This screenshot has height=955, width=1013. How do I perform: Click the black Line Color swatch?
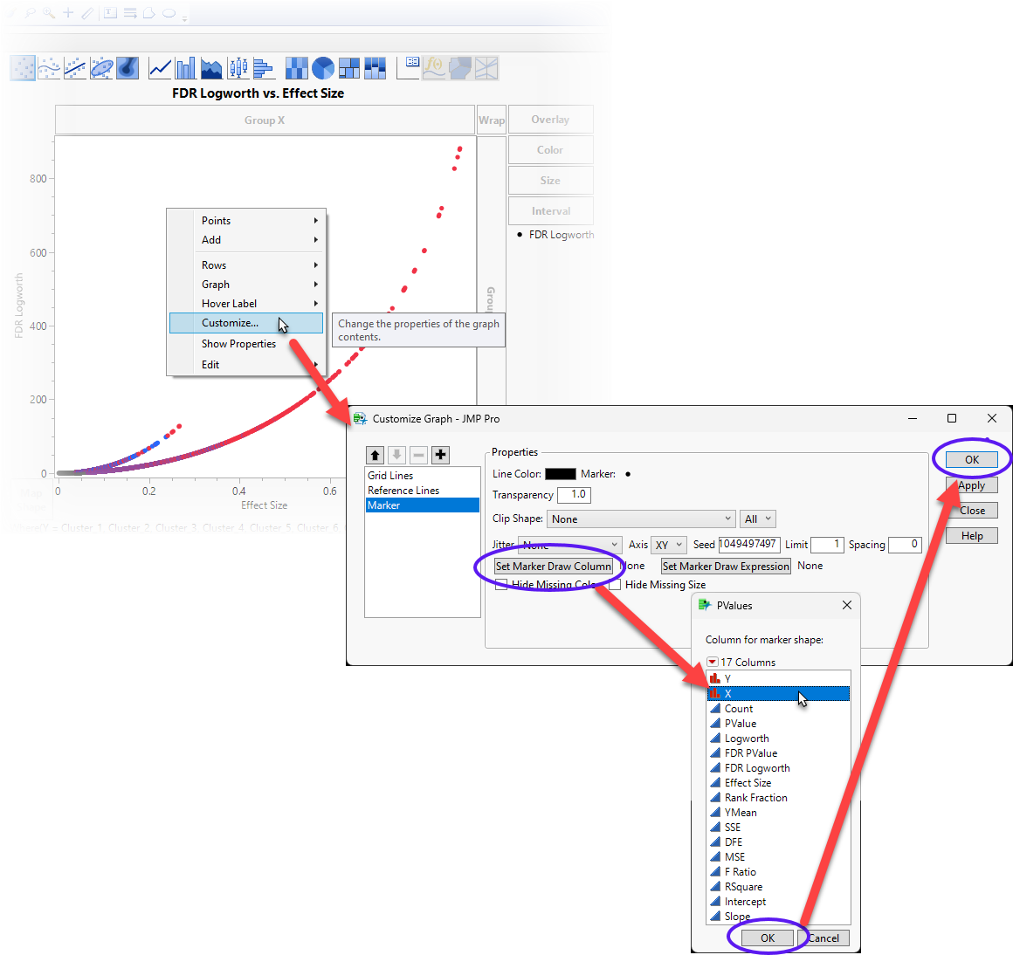560,474
